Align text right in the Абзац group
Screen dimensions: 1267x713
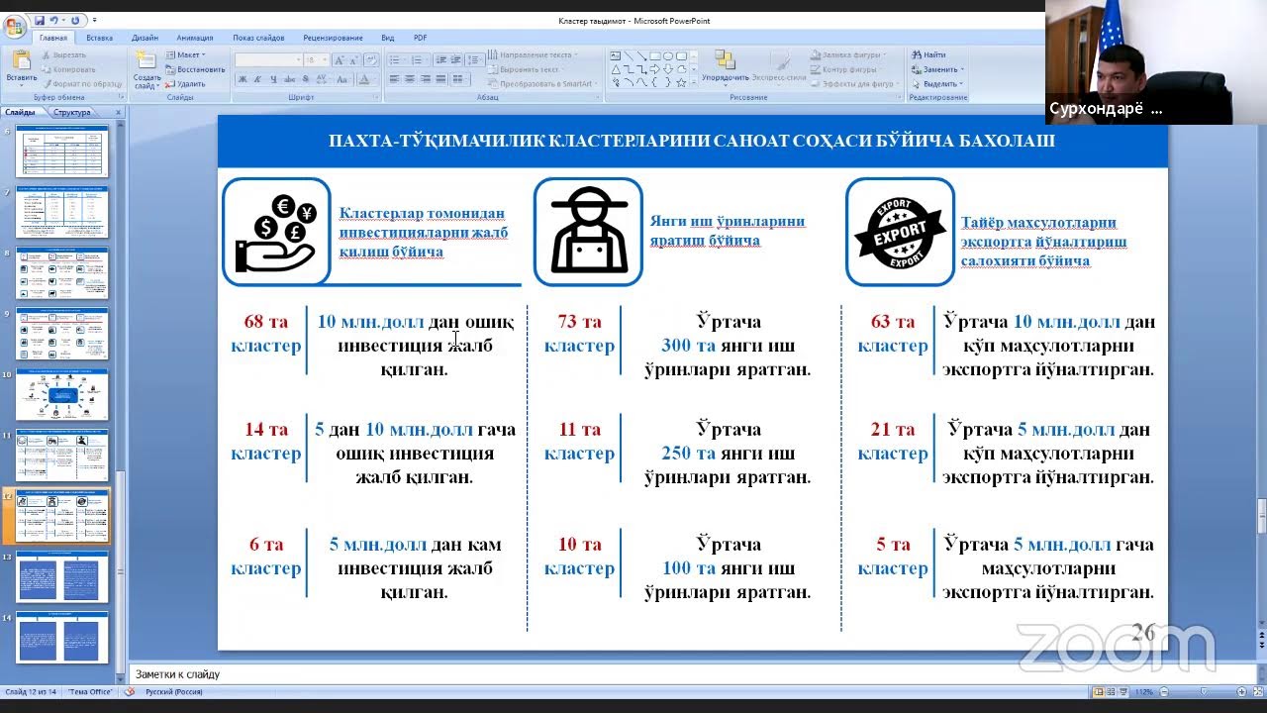tap(426, 79)
